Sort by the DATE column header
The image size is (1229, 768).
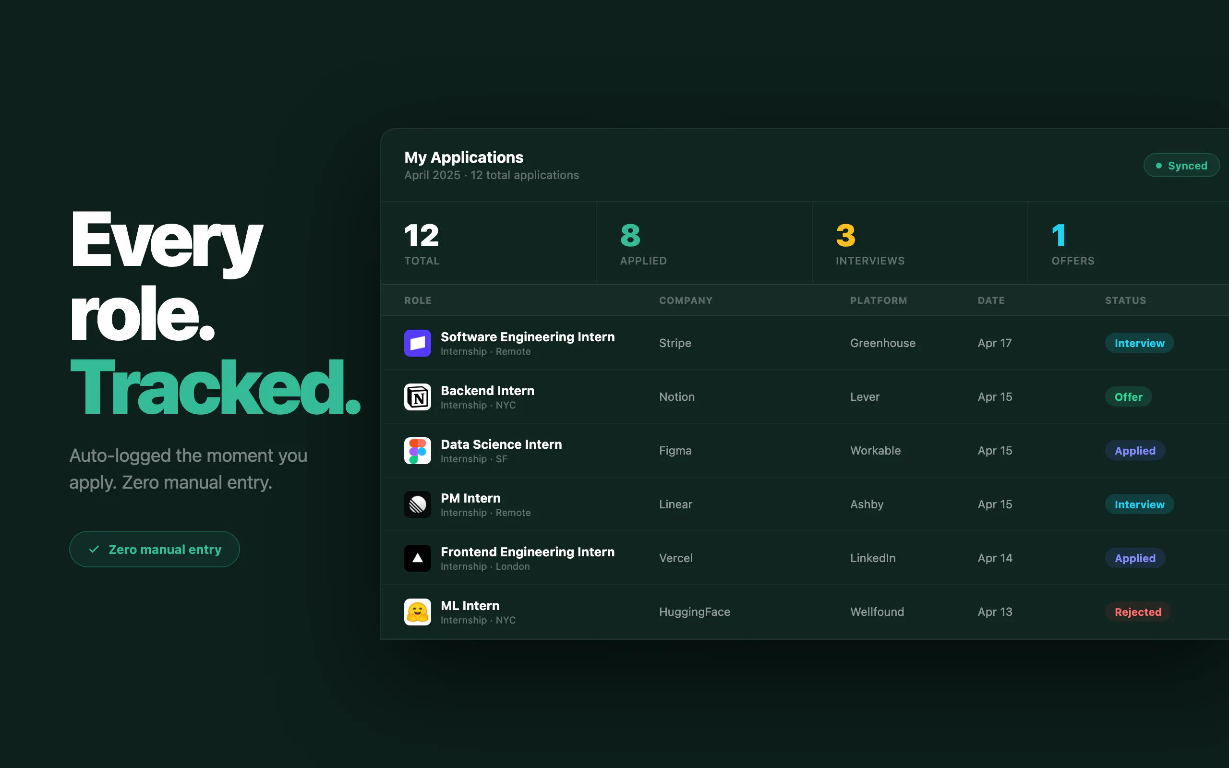[x=991, y=300]
